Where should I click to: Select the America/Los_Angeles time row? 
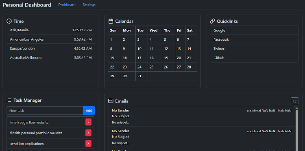pyautogui.click(x=51, y=39)
